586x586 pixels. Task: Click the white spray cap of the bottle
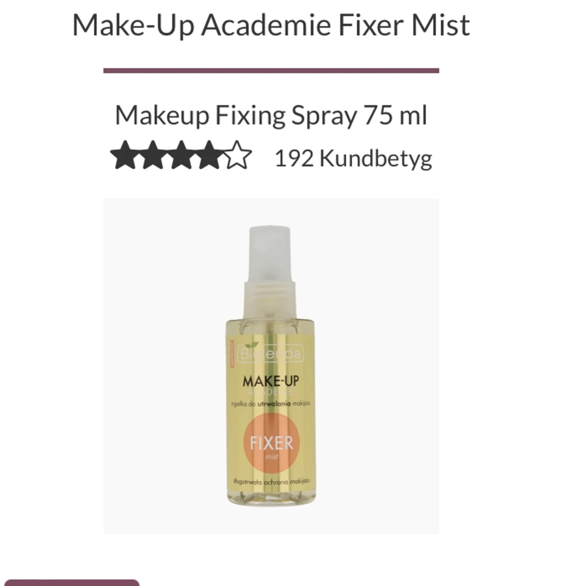click(x=270, y=253)
